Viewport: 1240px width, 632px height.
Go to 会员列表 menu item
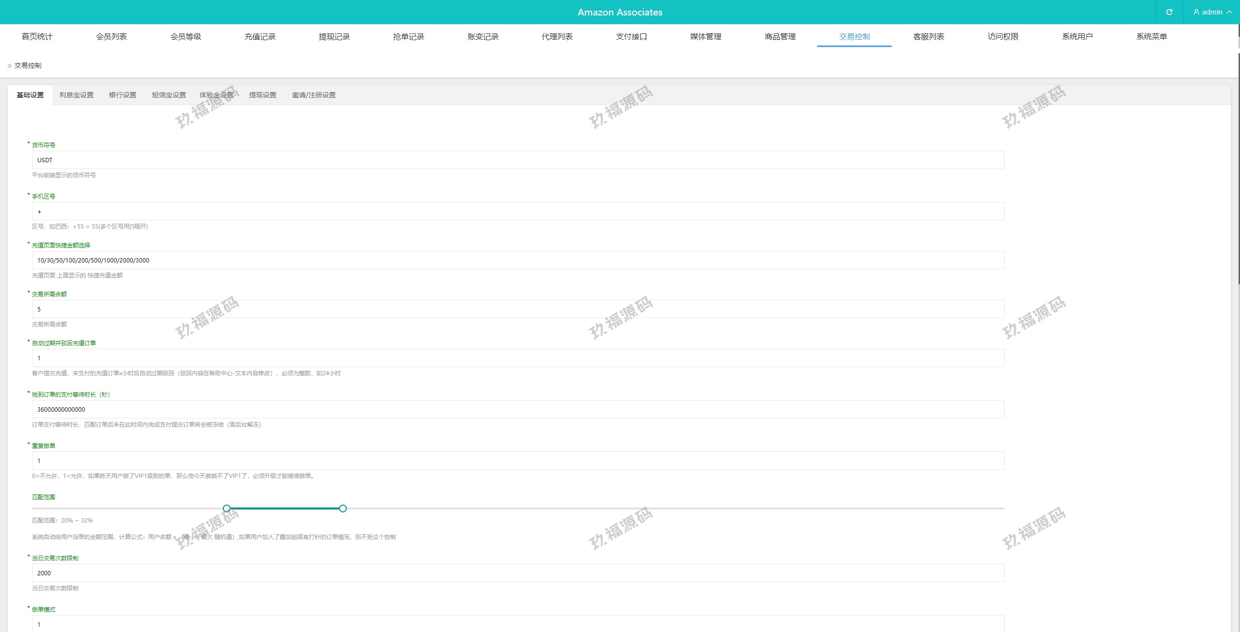pos(111,37)
